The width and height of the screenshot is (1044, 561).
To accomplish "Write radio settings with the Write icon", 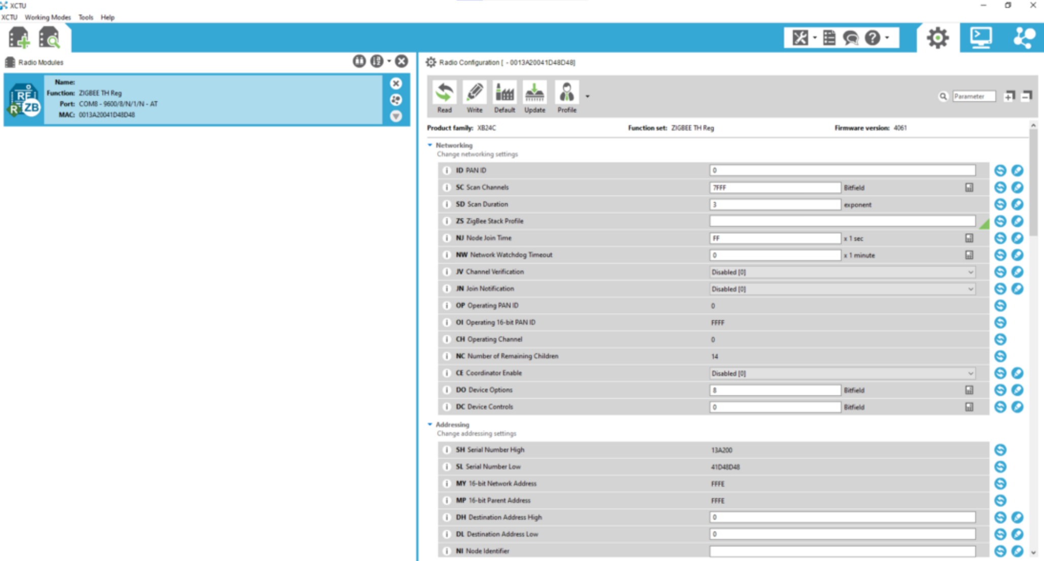I will pos(475,97).
